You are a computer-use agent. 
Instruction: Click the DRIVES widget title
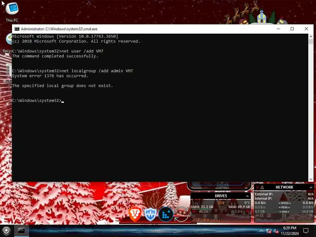coord(221,196)
